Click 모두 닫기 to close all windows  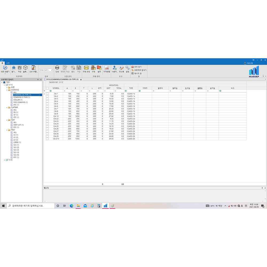click(138, 67)
